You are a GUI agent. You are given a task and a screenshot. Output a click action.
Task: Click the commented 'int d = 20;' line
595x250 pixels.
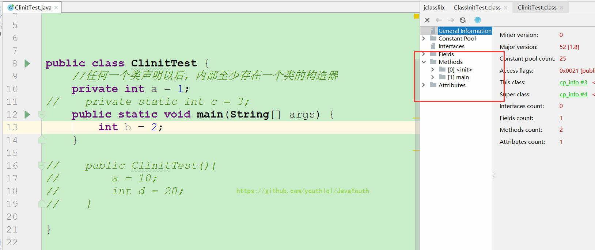[148, 191]
